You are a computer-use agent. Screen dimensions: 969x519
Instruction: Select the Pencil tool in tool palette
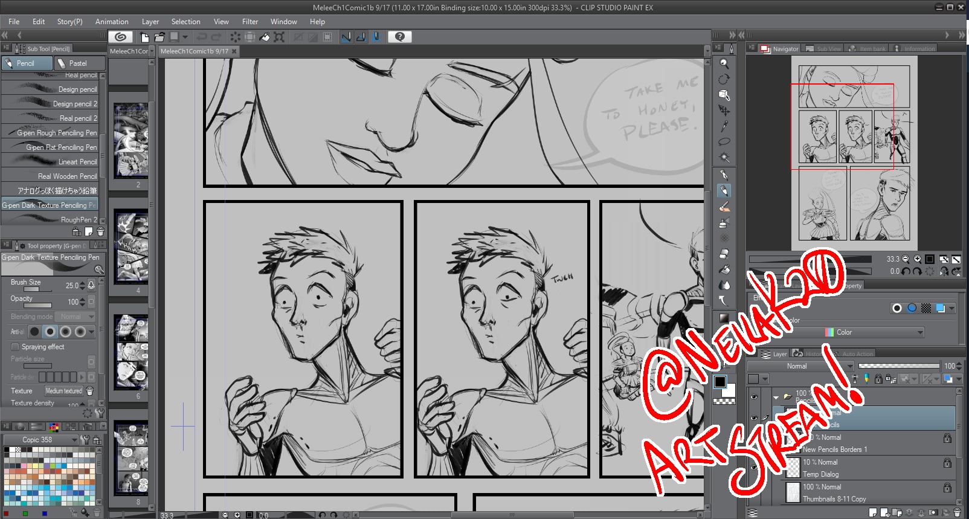click(724, 191)
